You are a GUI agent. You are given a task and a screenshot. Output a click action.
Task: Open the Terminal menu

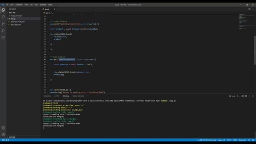point(43,5)
